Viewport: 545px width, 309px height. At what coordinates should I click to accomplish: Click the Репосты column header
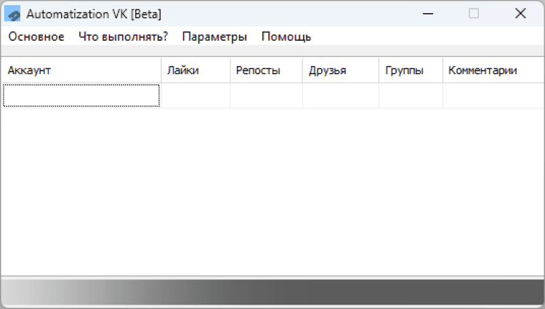(266, 71)
